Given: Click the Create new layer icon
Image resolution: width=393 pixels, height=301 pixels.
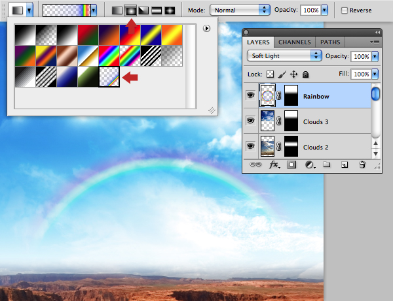Looking at the screenshot, I should [x=345, y=165].
